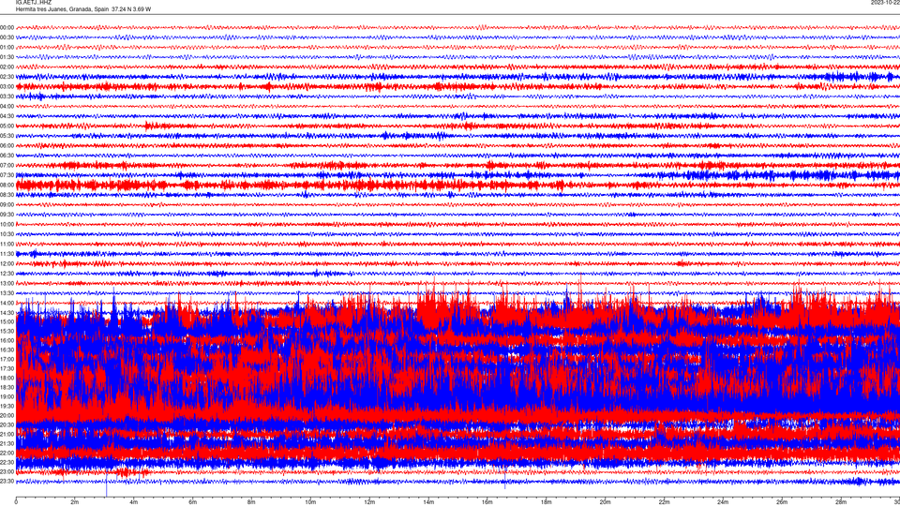The width and height of the screenshot is (900, 506).
Task: Click the 20m axis tick label
Action: tap(605, 502)
